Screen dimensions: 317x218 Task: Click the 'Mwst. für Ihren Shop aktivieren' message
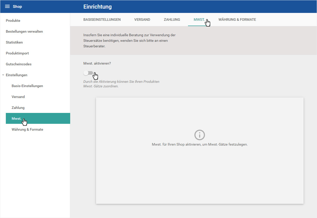[200, 144]
